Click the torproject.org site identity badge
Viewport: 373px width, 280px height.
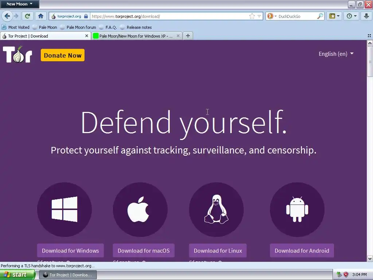click(70, 16)
